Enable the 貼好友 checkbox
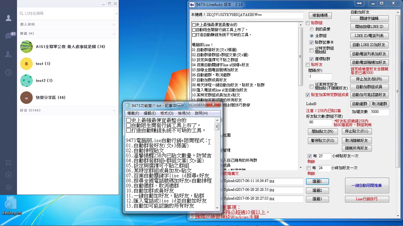This screenshot has width=403, height=226. [x=308, y=65]
